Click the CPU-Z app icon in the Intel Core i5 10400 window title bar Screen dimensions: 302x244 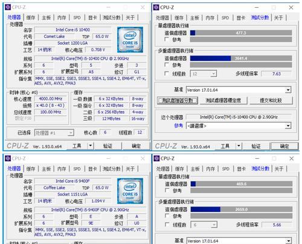[8, 7]
